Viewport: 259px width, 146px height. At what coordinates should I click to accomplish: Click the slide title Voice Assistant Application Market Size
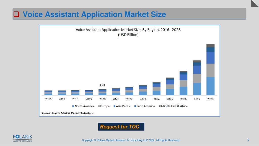coord(94,14)
